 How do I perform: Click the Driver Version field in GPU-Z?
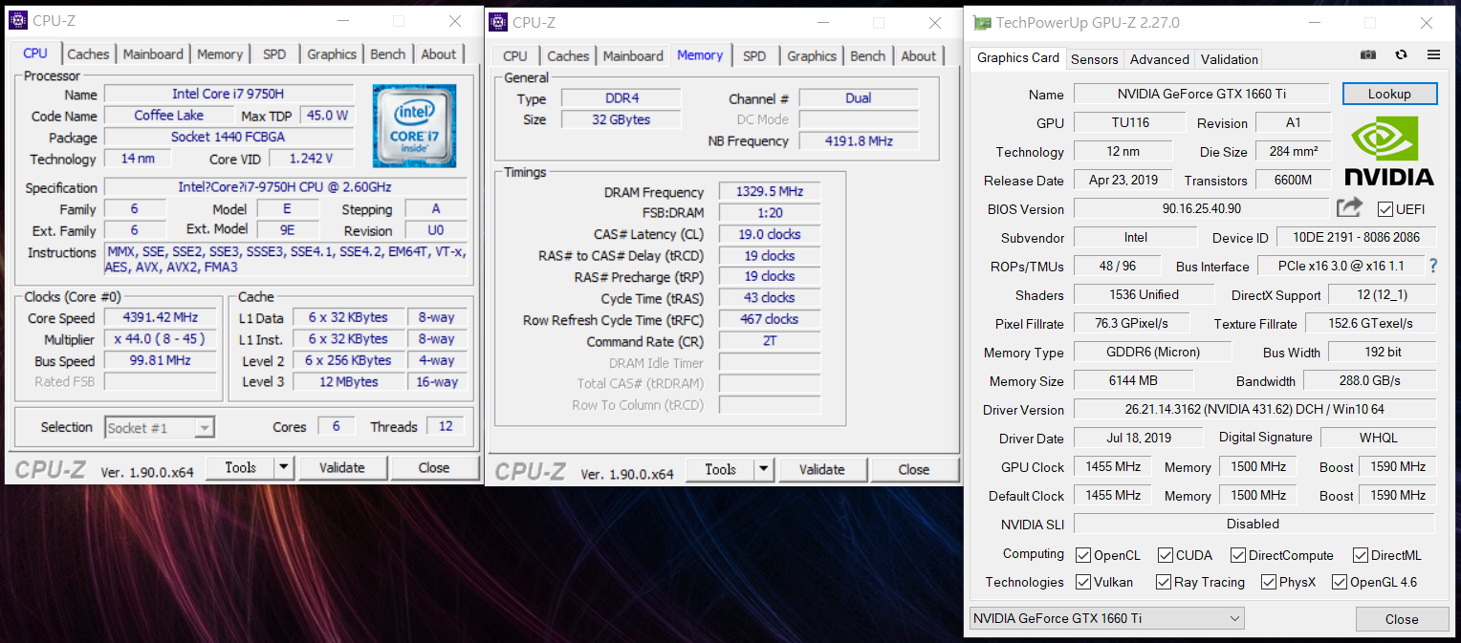click(1254, 409)
